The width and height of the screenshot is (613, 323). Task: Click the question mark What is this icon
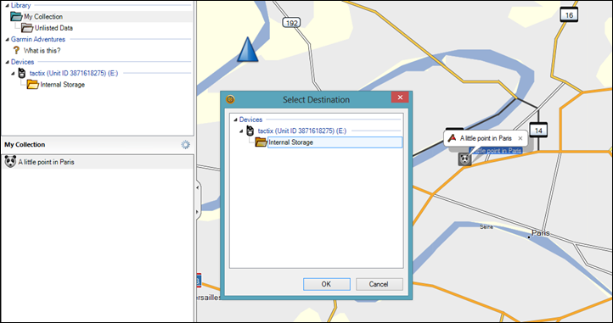click(x=16, y=50)
